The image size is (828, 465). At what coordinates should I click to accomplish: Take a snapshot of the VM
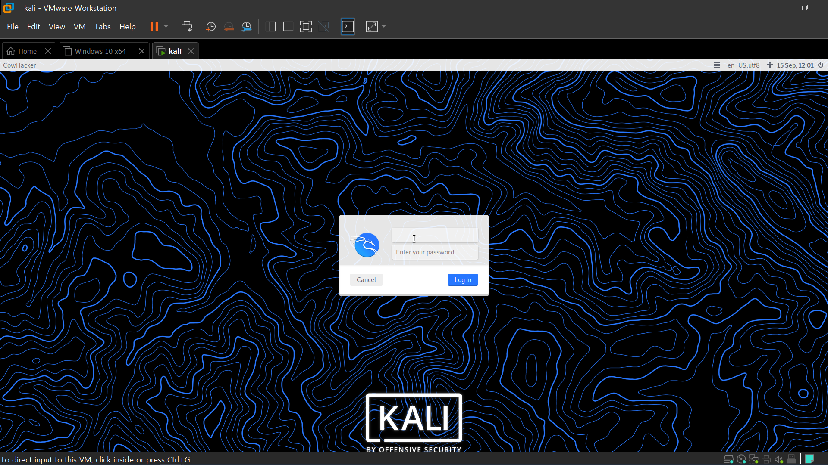210,27
